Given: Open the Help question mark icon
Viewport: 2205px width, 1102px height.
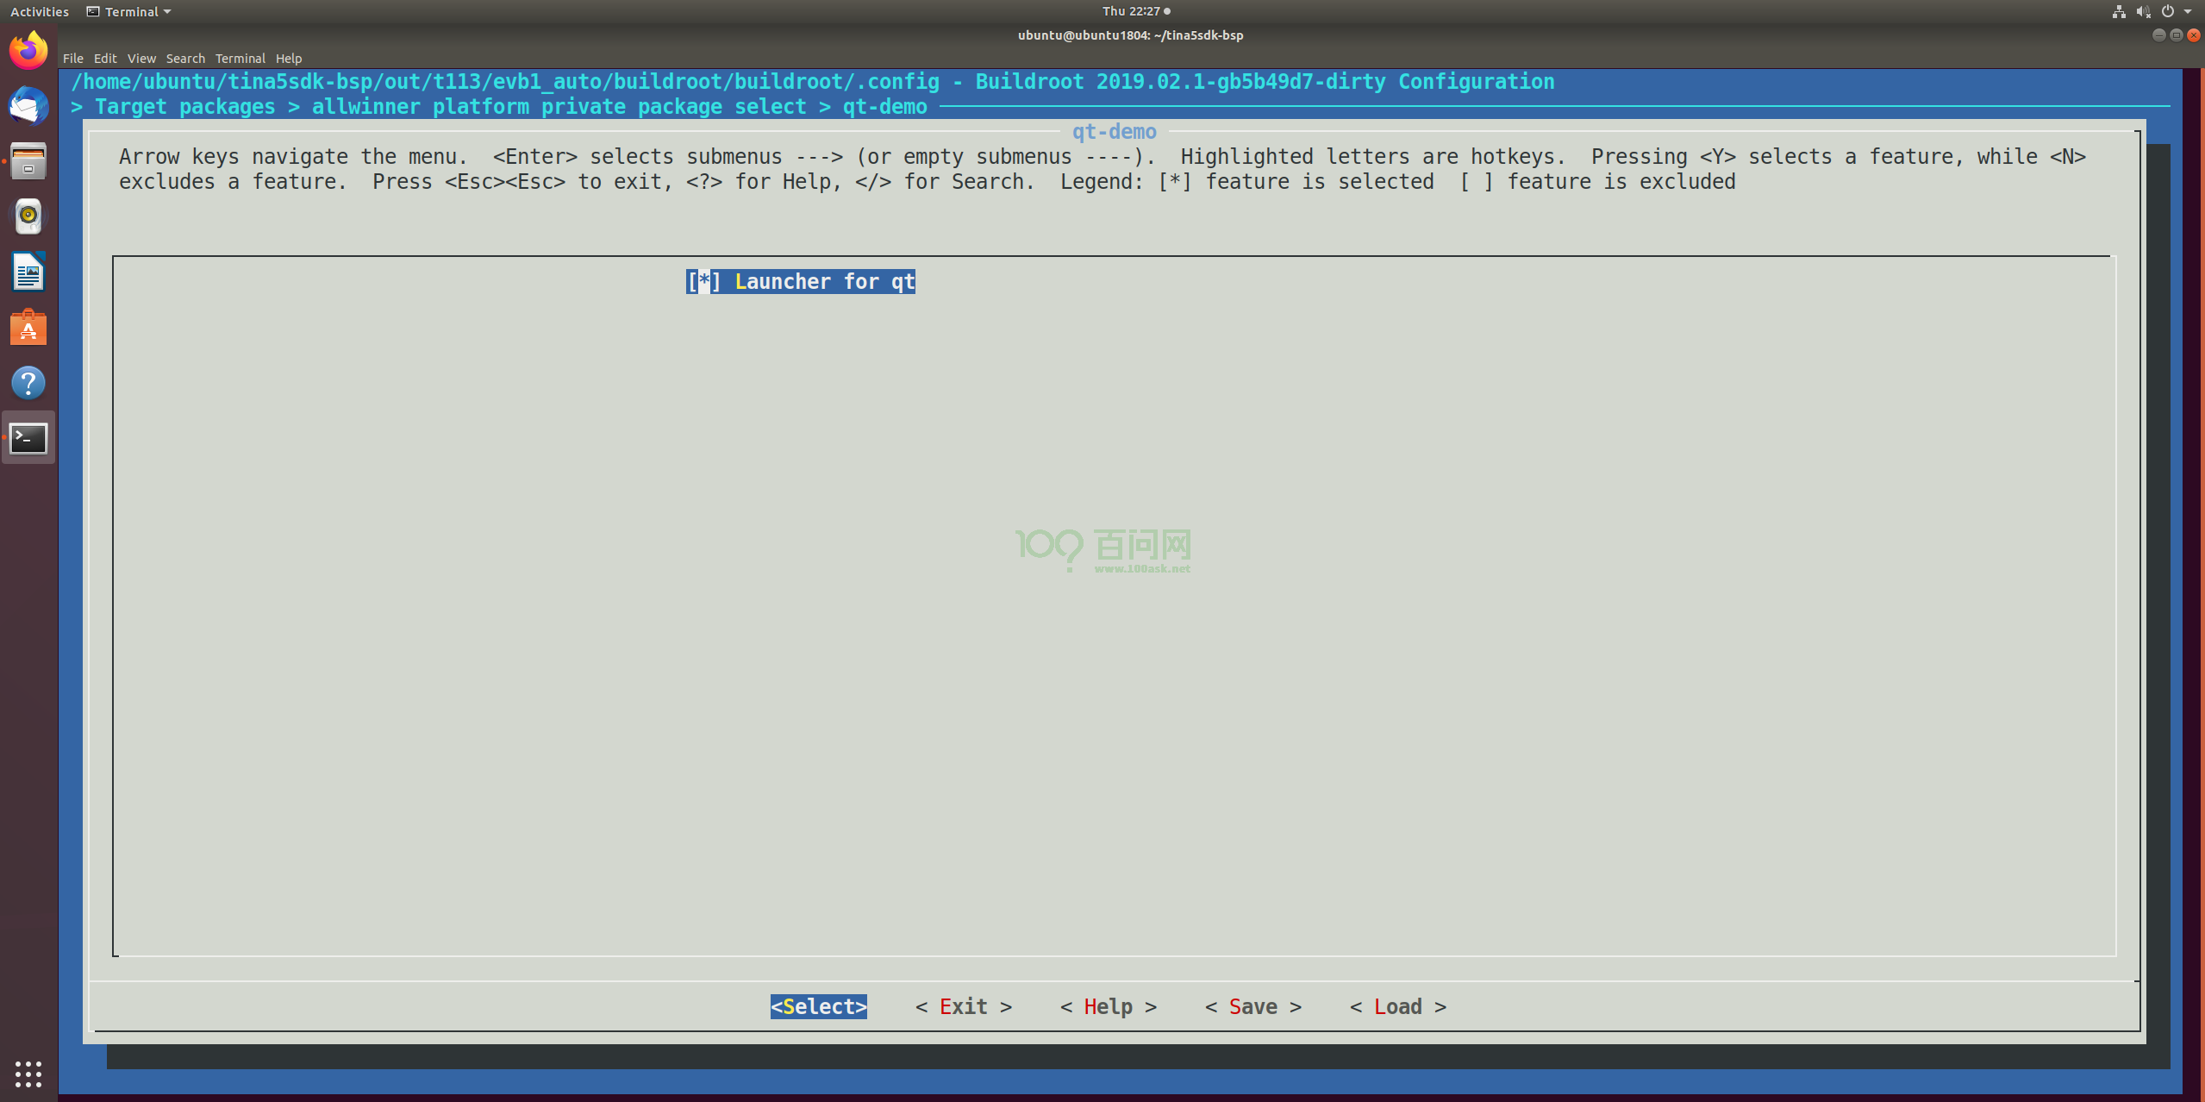Looking at the screenshot, I should click(x=28, y=383).
